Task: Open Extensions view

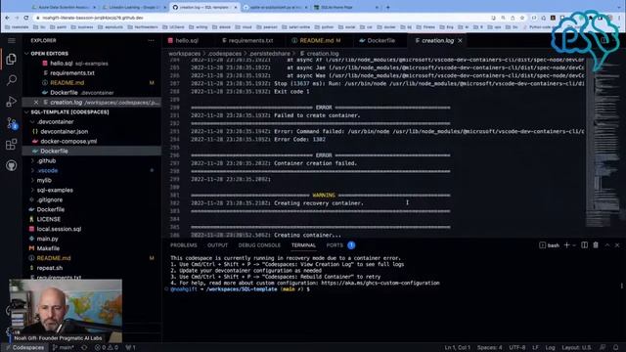Action: [11, 144]
